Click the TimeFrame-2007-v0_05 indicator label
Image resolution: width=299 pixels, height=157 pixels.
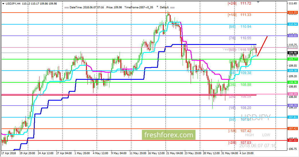tap(139, 7)
